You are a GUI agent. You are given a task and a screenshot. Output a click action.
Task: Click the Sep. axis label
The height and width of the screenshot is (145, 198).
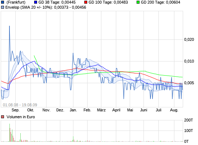(x=16, y=110)
